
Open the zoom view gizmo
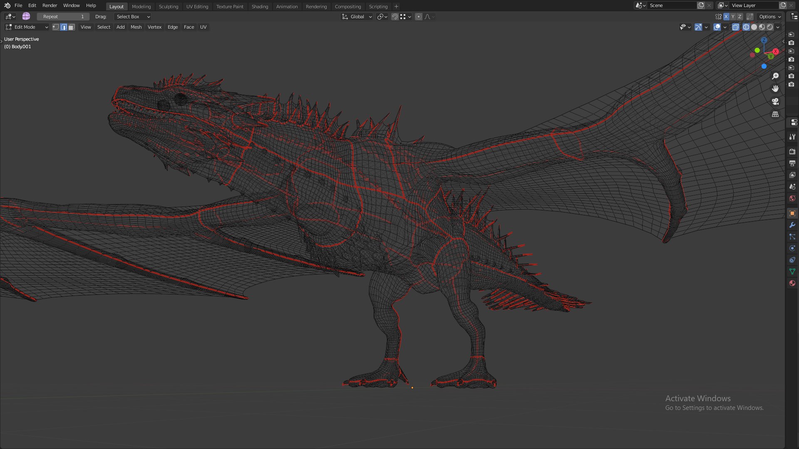[x=775, y=76]
